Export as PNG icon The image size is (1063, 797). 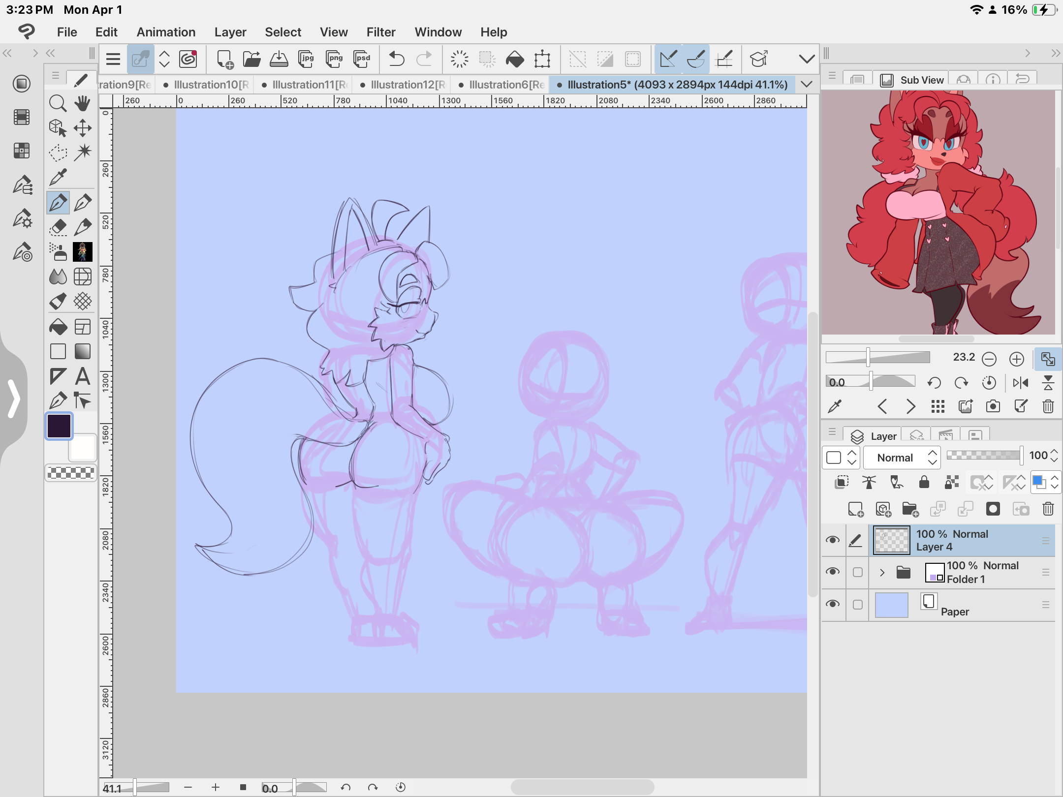[335, 59]
